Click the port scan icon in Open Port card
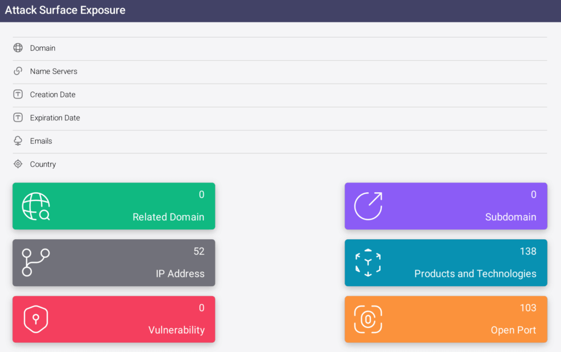561x352 pixels. [368, 319]
